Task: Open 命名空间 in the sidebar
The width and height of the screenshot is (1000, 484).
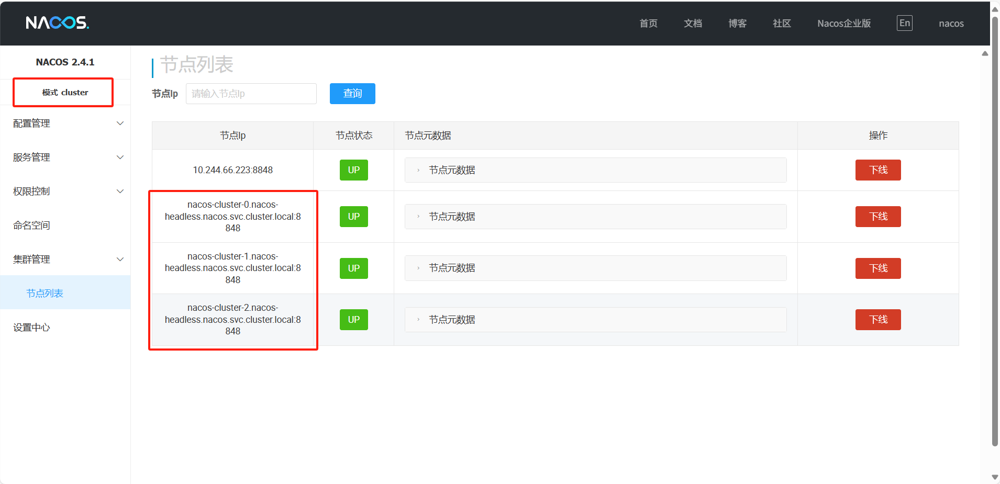Action: click(x=65, y=226)
